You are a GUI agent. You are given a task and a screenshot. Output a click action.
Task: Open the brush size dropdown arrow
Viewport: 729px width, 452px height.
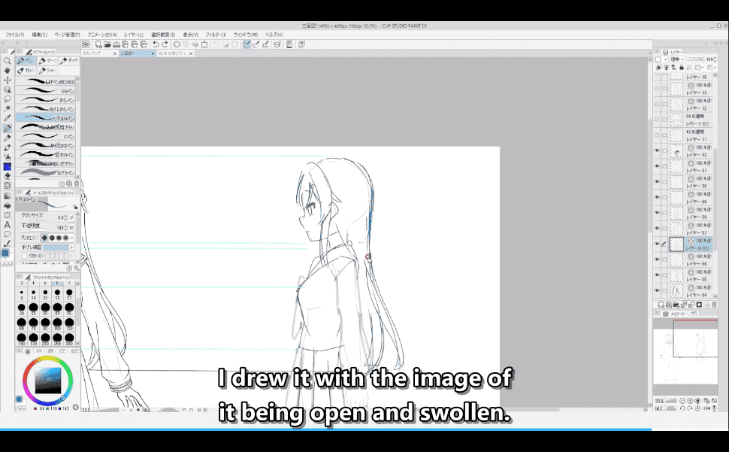click(71, 218)
